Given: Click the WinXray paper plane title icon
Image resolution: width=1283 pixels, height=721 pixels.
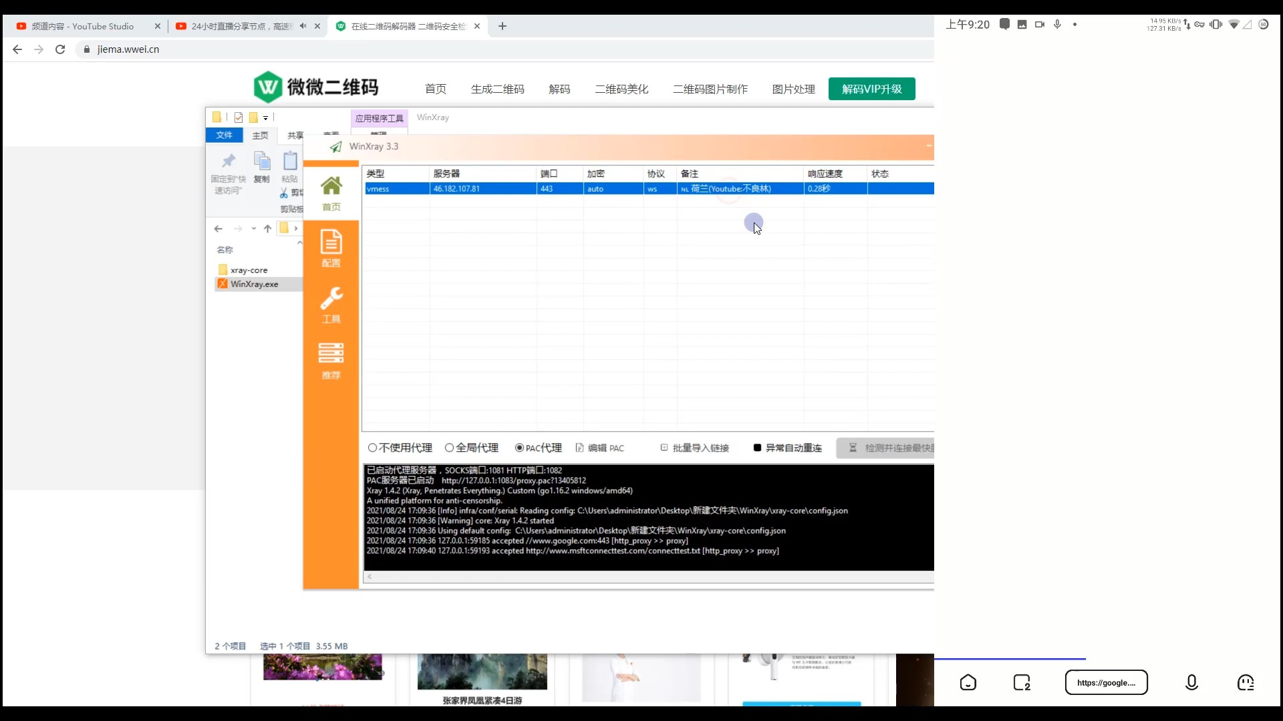Looking at the screenshot, I should pyautogui.click(x=336, y=147).
